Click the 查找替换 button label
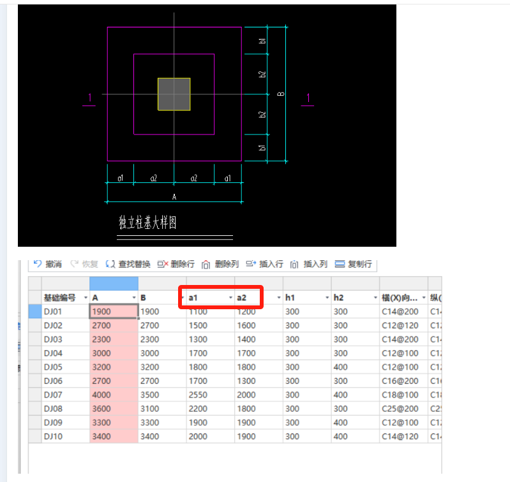The height and width of the screenshot is (482, 510). pyautogui.click(x=134, y=264)
